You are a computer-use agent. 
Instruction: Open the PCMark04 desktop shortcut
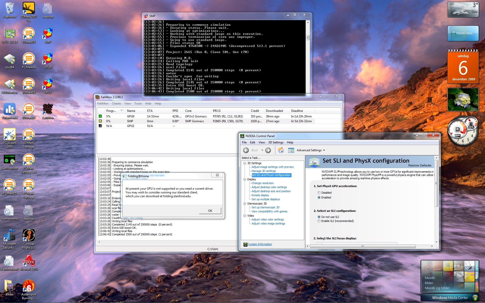point(29,61)
